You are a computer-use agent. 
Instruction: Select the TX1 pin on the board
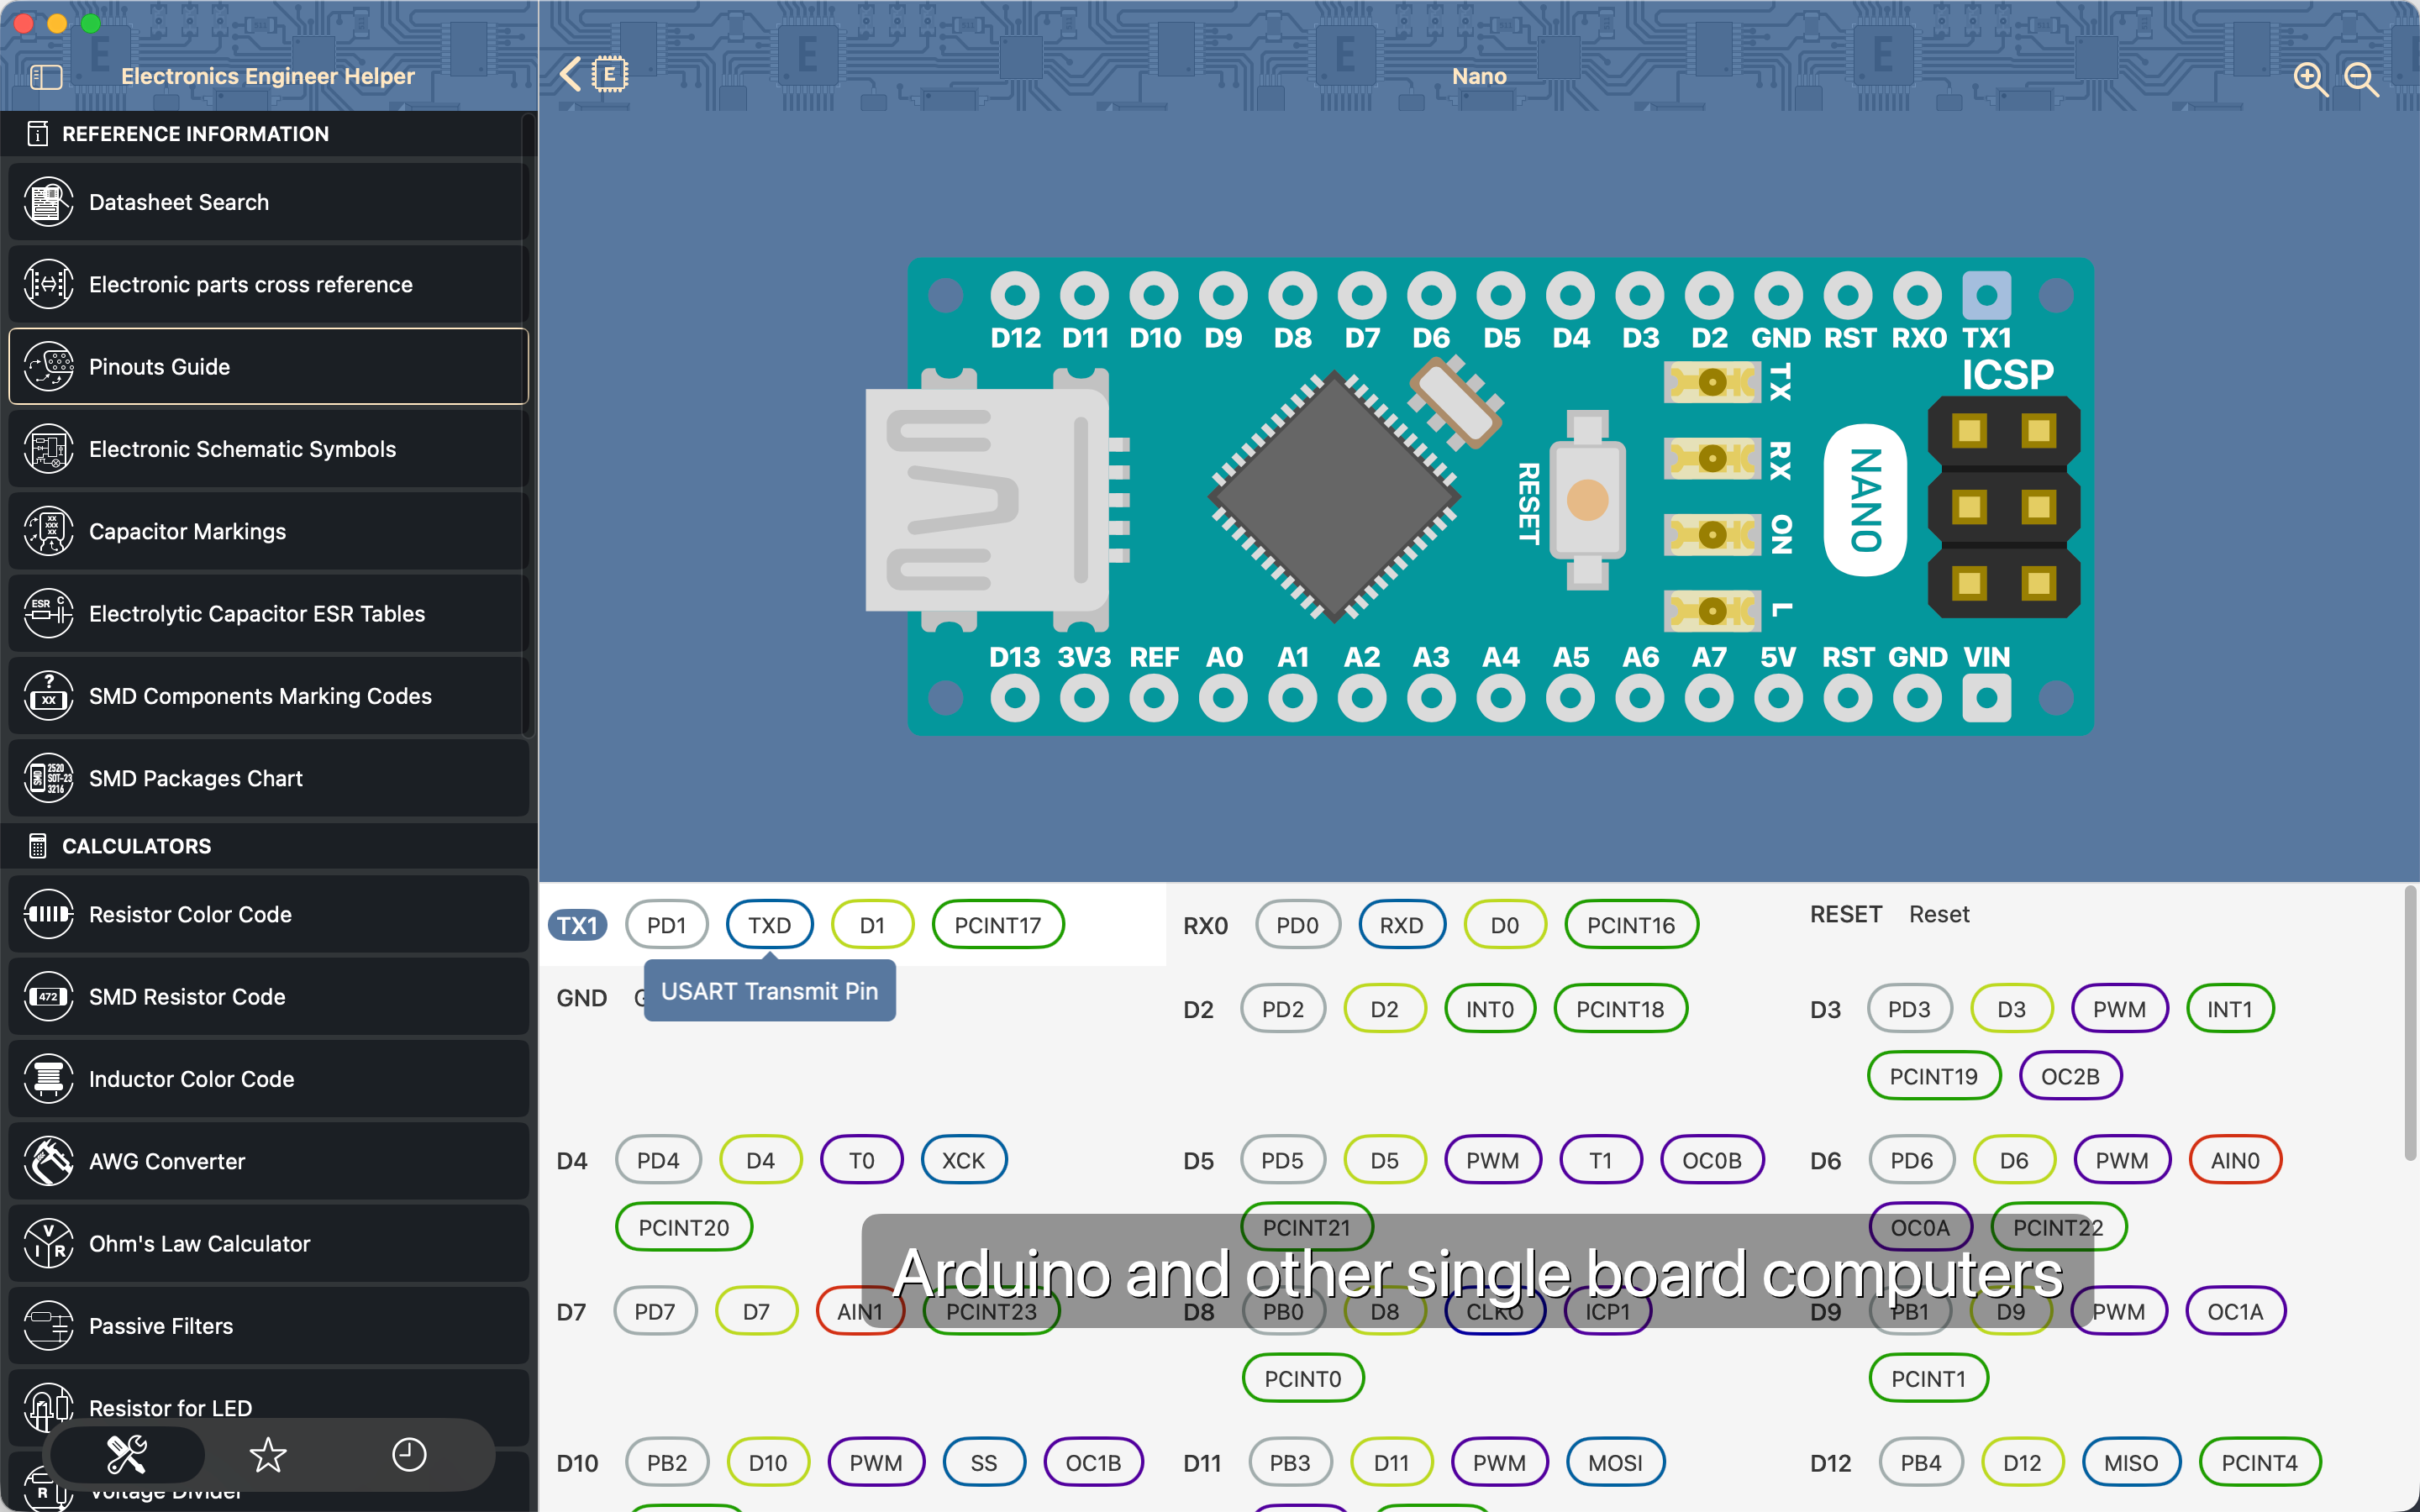[x=1986, y=295]
